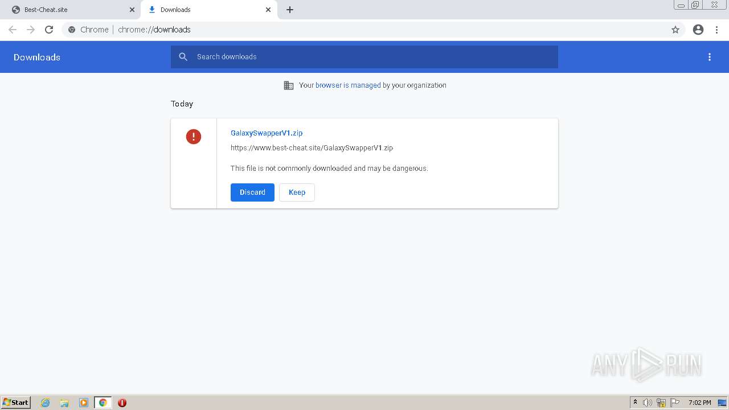
Task: Discard the GalaxySwapperV1.zip download
Action: point(252,192)
